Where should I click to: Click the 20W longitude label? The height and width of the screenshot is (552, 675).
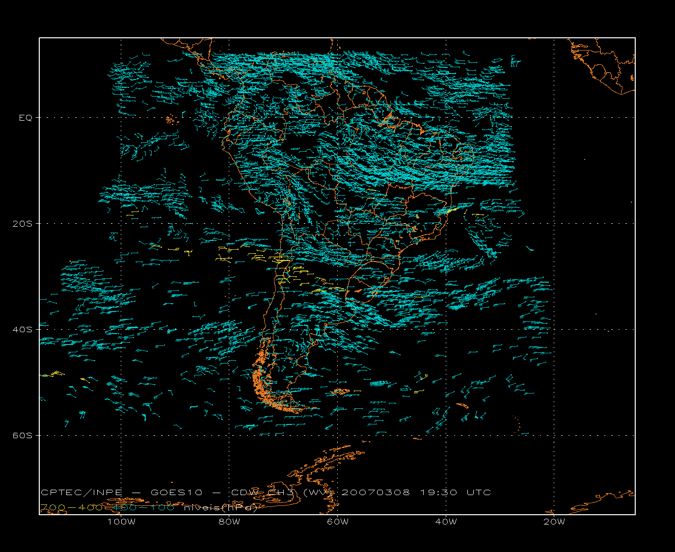pyautogui.click(x=554, y=522)
